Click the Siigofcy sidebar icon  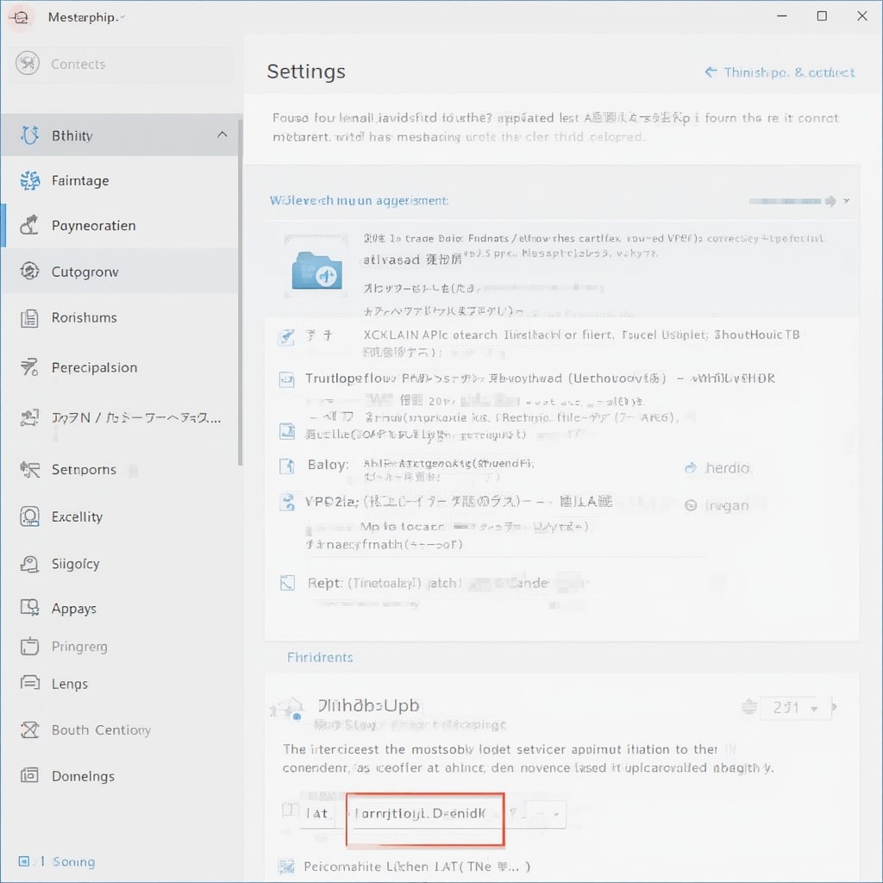pyautogui.click(x=29, y=563)
